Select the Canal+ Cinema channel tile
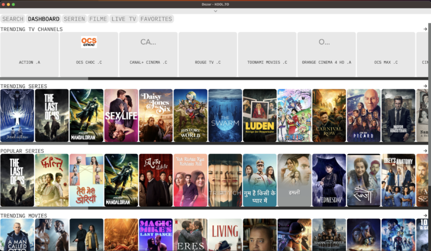Viewport: 431px width, 251px height. click(148, 54)
